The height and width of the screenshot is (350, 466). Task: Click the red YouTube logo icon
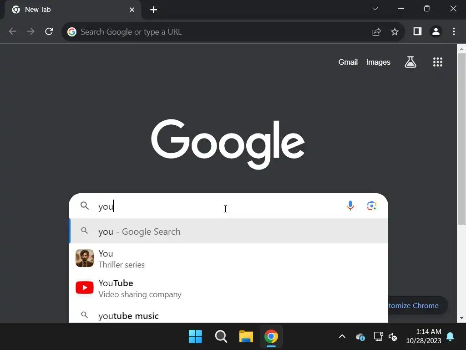pyautogui.click(x=84, y=288)
